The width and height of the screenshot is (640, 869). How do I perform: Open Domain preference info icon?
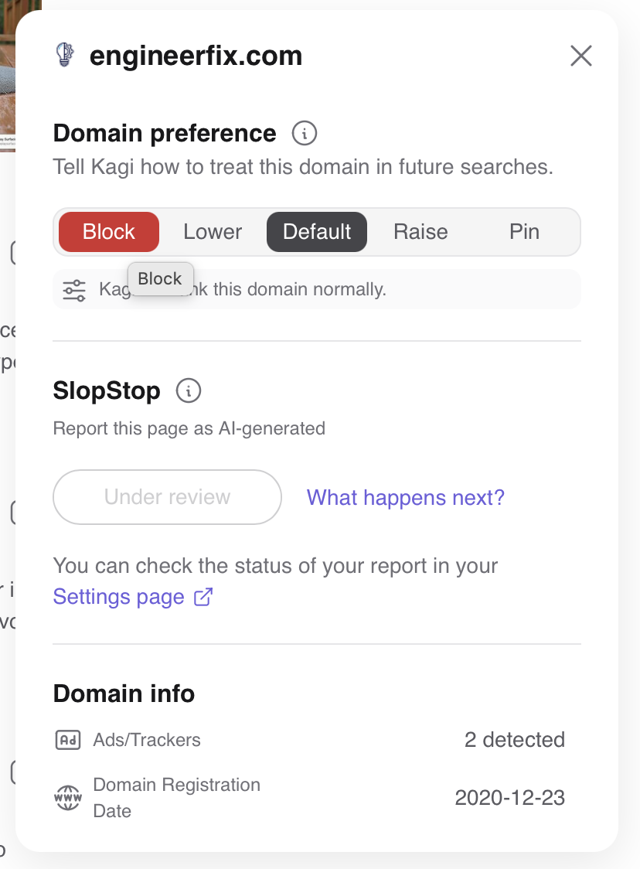[305, 134]
